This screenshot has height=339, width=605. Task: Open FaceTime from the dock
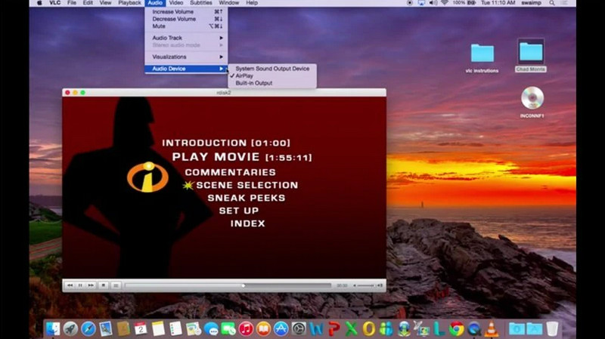(228, 329)
